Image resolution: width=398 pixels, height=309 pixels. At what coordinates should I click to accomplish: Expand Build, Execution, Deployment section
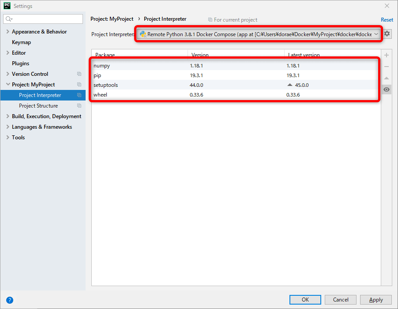click(x=8, y=116)
